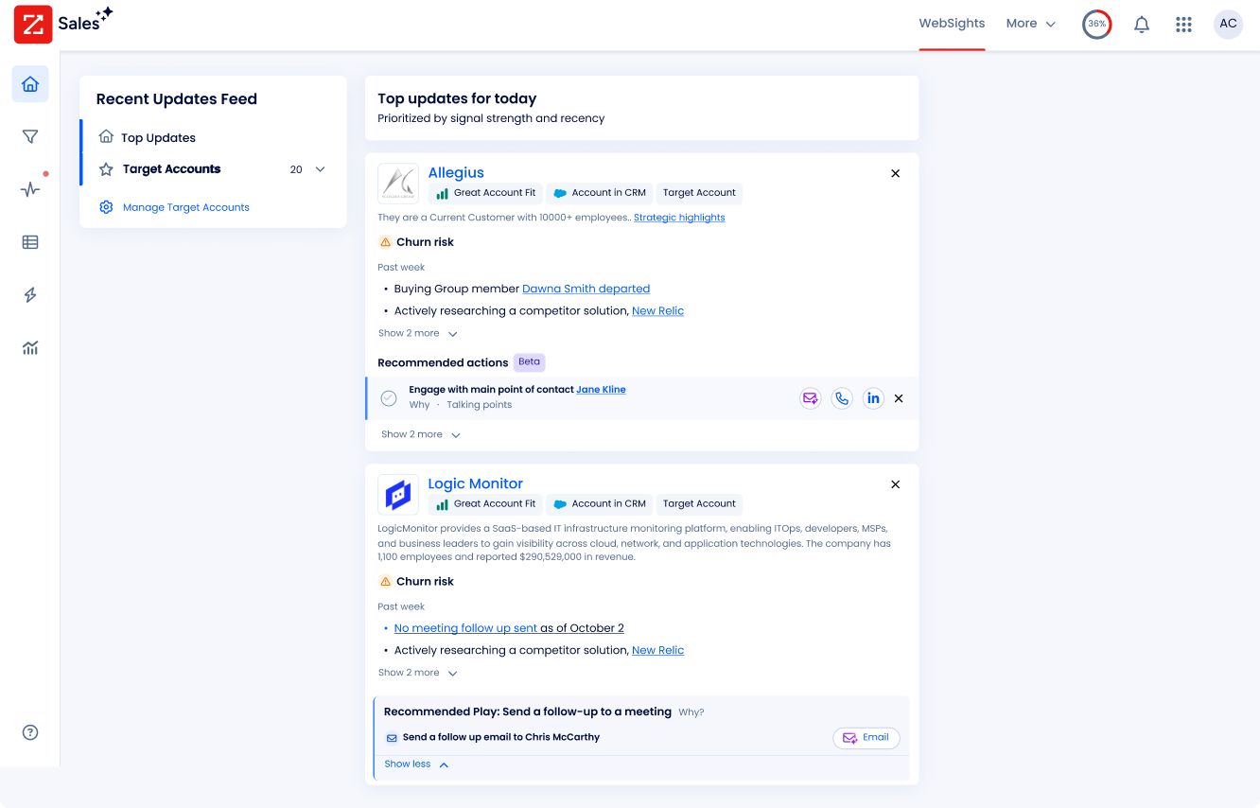Viewport: 1260px width, 808px height.
Task: Call Jane Kline with the phone icon
Action: tap(842, 398)
